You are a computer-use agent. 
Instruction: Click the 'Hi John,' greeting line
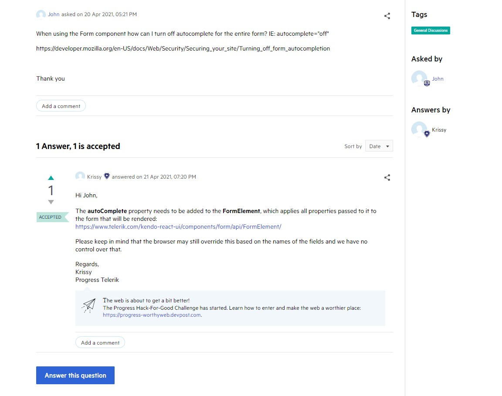pos(86,195)
